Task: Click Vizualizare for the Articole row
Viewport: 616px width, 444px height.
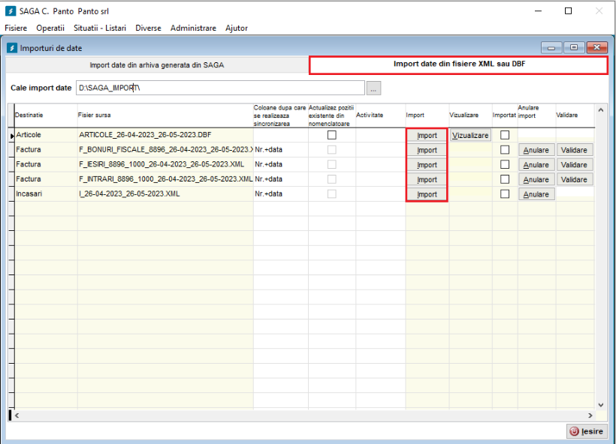Action: (x=470, y=135)
